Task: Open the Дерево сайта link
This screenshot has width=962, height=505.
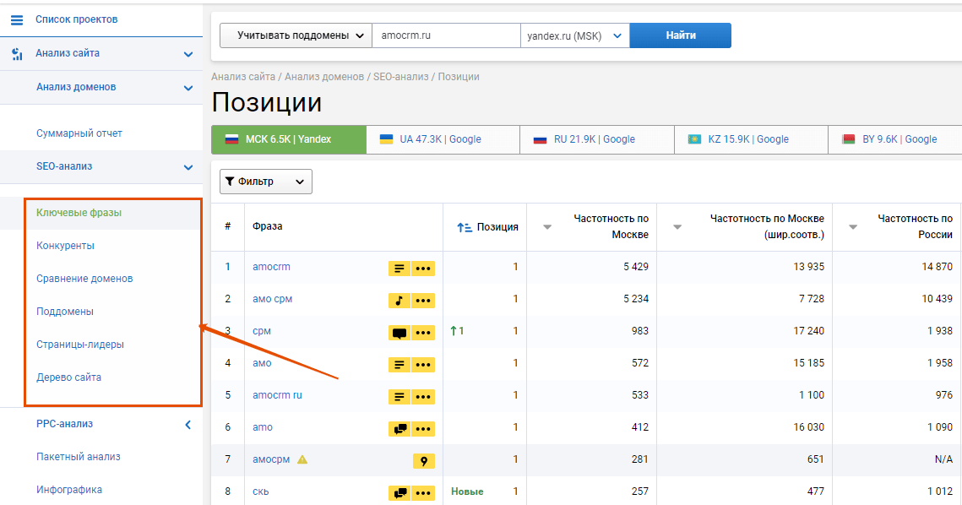Action: pos(68,377)
